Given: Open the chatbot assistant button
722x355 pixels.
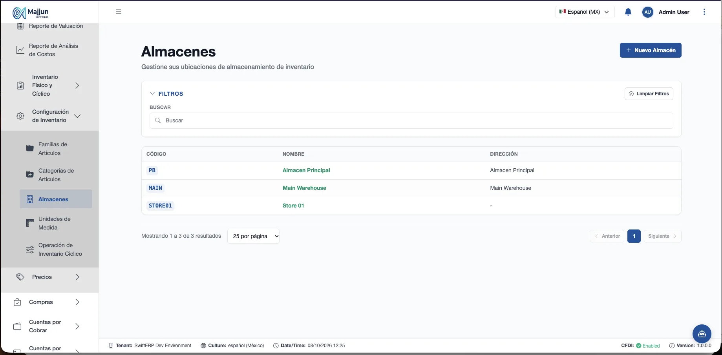Looking at the screenshot, I should 702,334.
